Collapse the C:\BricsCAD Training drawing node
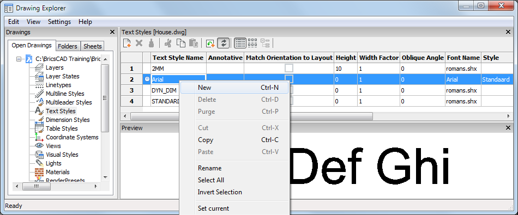The height and width of the screenshot is (215, 518). click(19, 59)
